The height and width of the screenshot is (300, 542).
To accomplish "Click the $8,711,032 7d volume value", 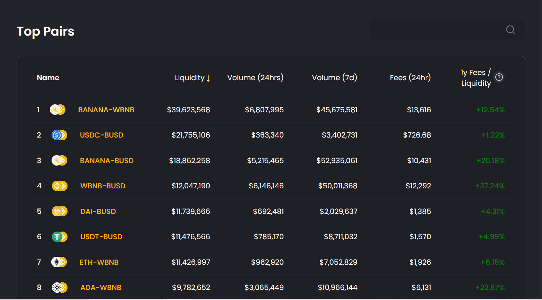I will 341,237.
